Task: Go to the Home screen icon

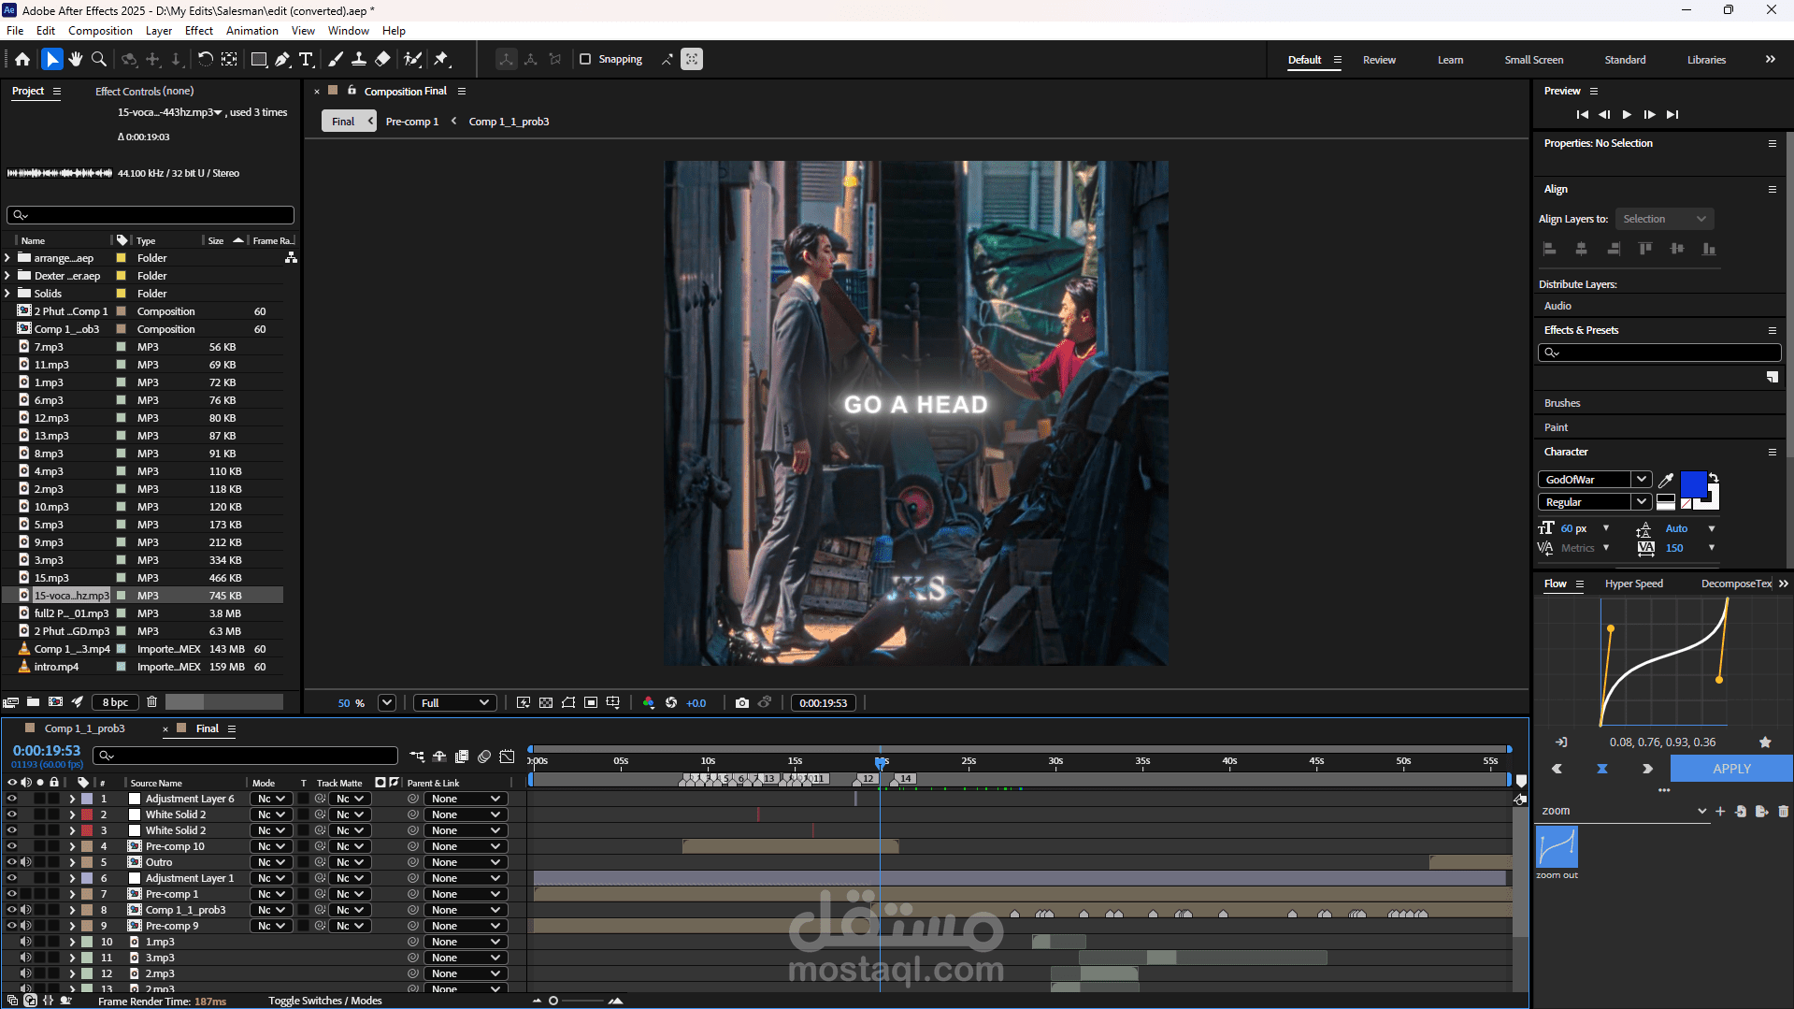Action: pos(22,59)
